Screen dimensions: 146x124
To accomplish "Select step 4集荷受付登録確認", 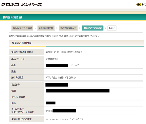I will pos(93,28).
